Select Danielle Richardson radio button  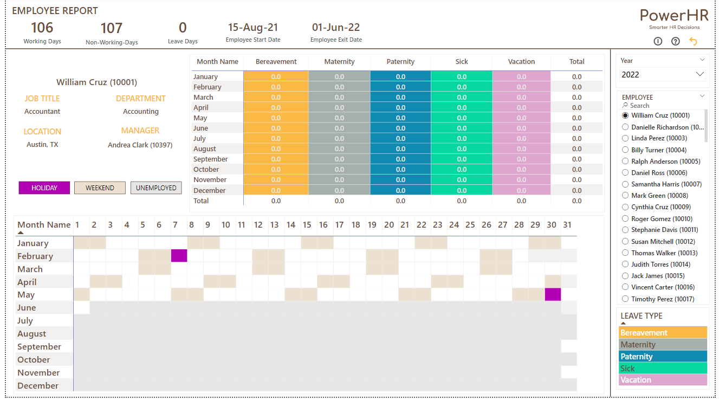625,127
